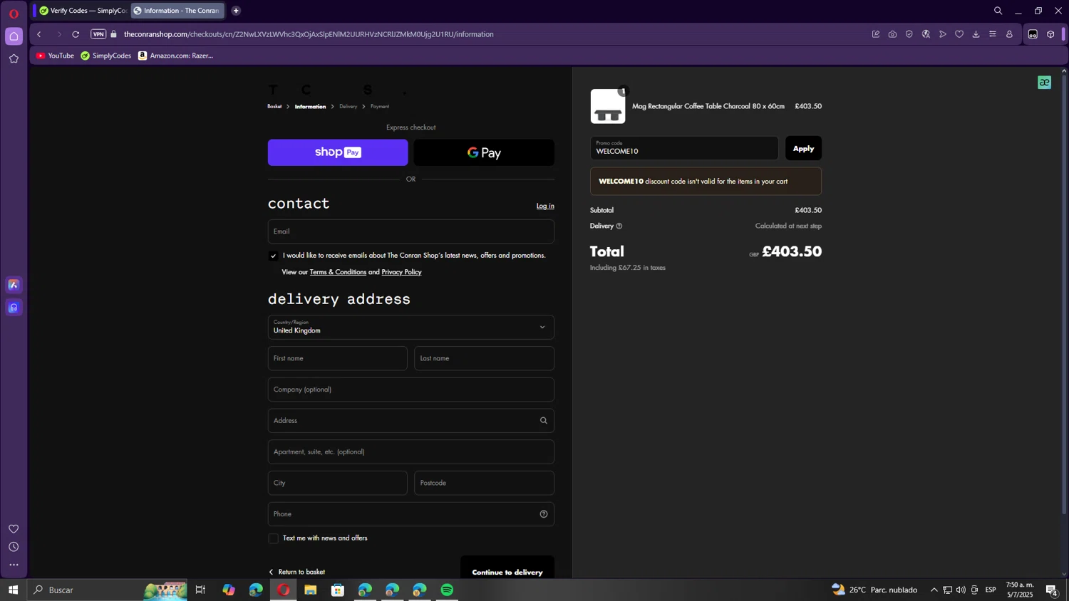
Task: Open the YouTube bookmark
Action: coord(55,56)
